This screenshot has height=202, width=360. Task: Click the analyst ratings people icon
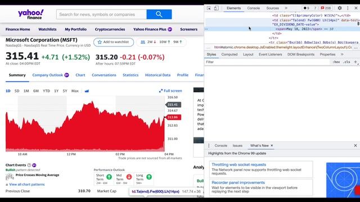coord(143,42)
